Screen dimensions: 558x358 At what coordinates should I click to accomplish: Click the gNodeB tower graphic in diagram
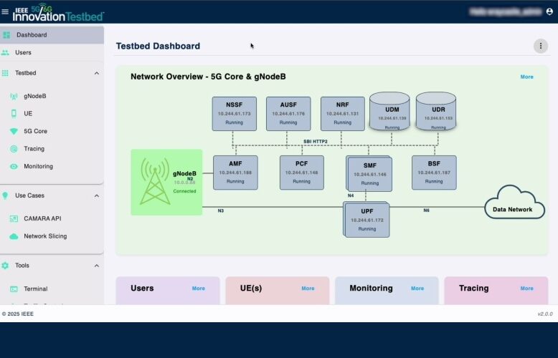pyautogui.click(x=155, y=181)
